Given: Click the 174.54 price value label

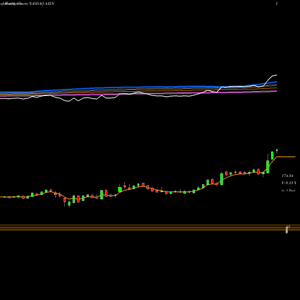Looking at the screenshot, I should [x=287, y=176].
